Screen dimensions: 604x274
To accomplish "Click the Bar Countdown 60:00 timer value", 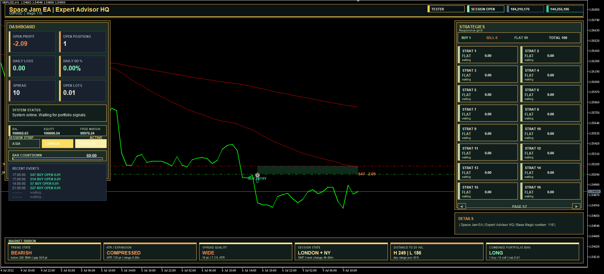I will [x=92, y=156].
